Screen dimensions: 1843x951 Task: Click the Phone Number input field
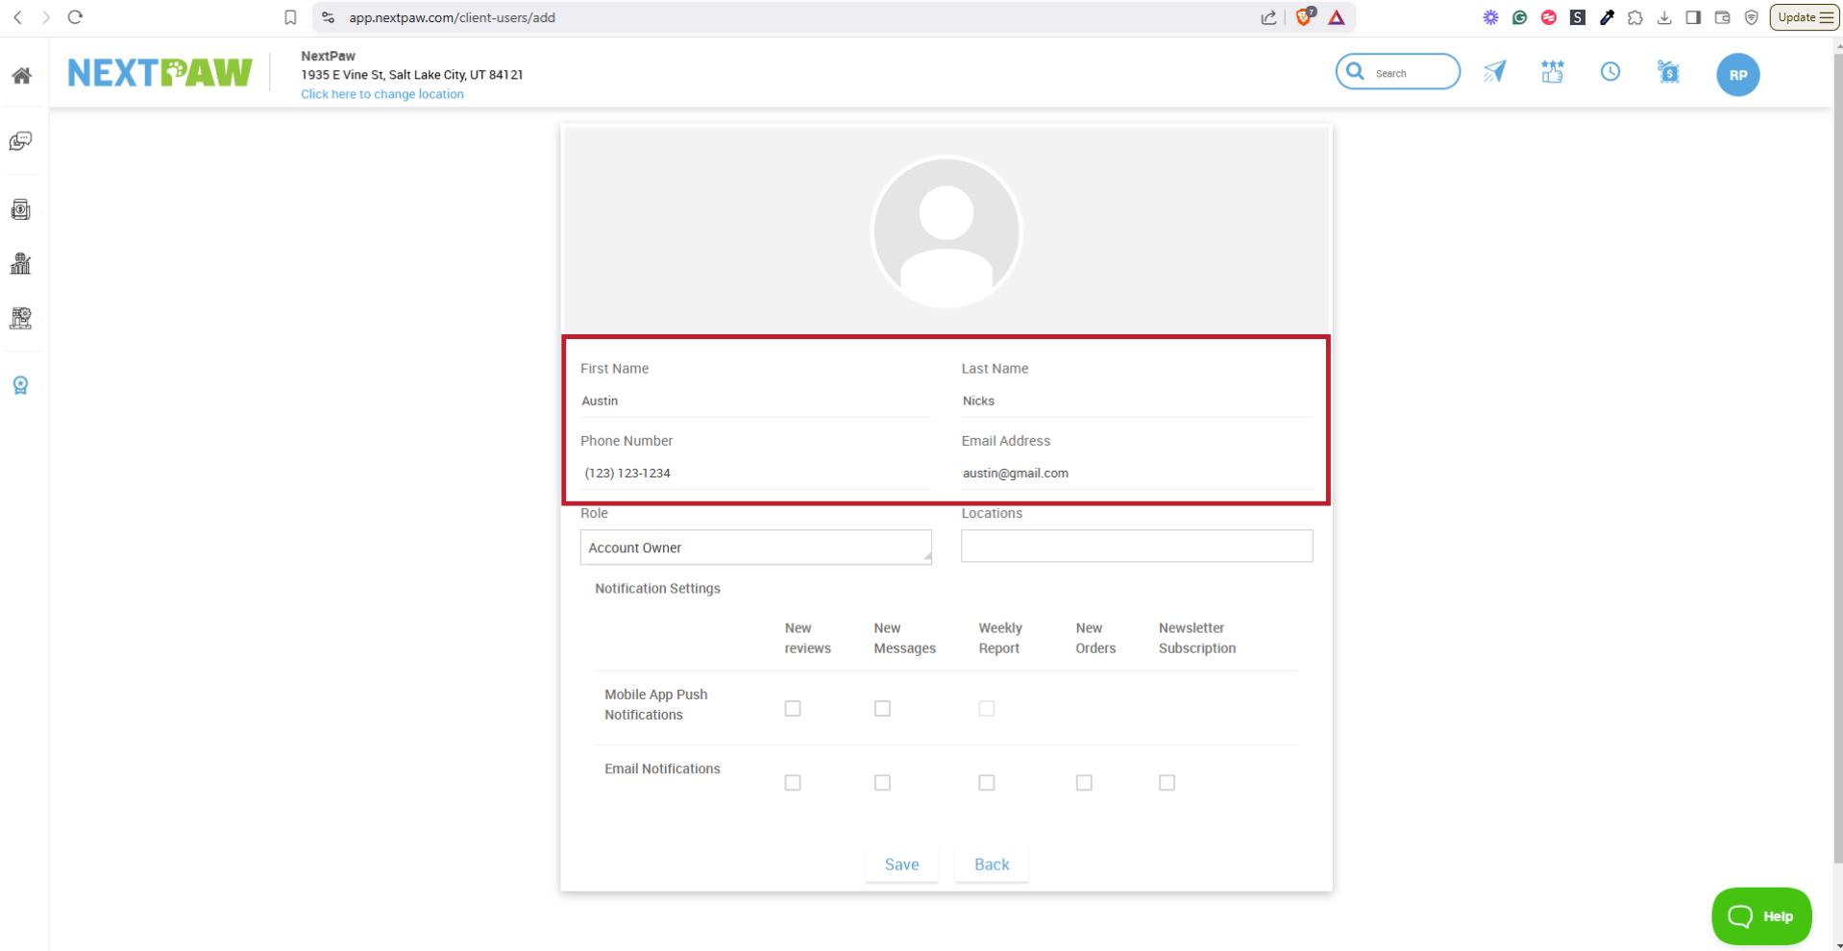click(756, 474)
